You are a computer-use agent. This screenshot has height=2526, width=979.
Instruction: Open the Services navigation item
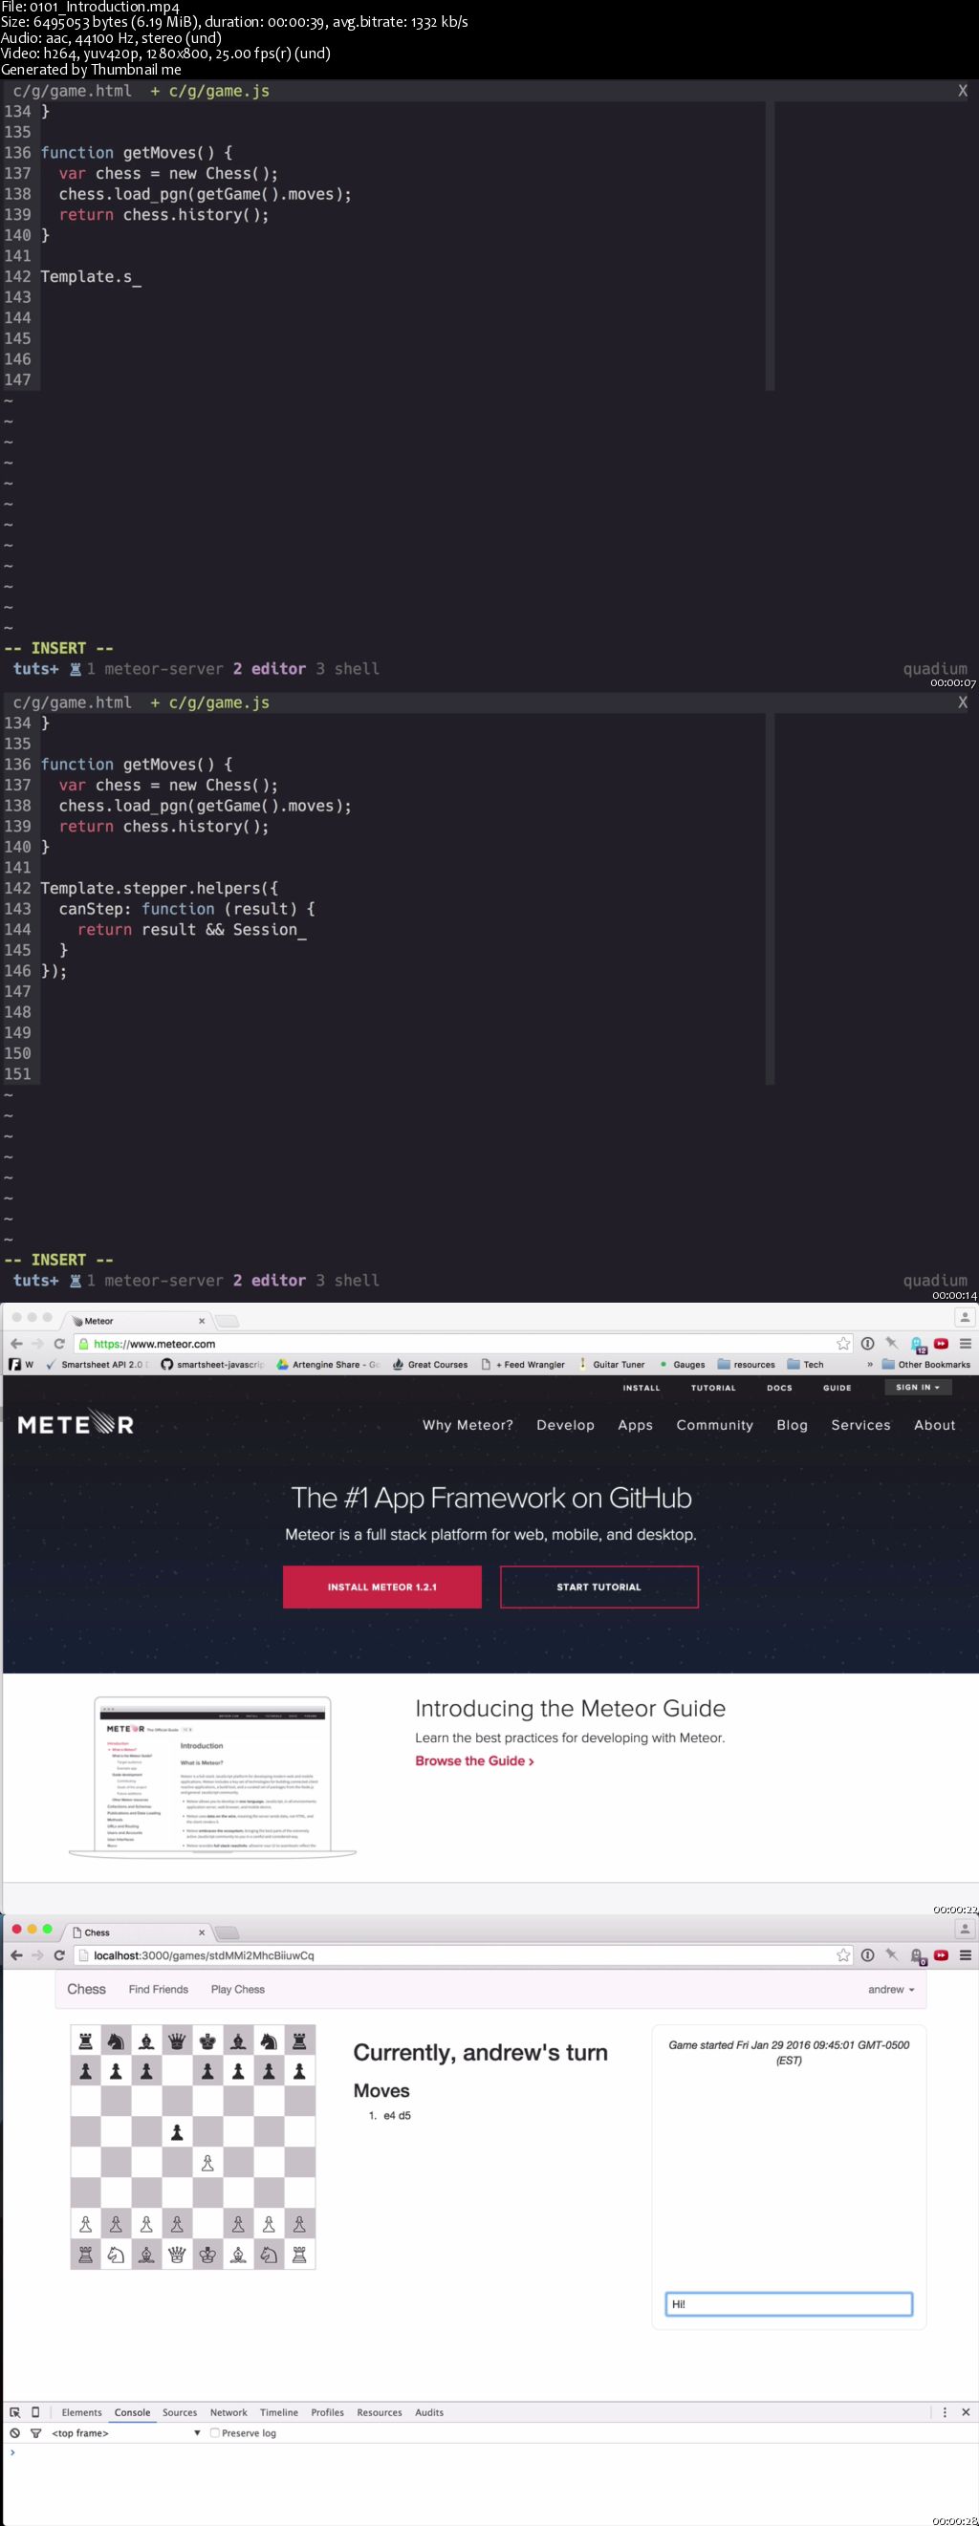click(x=860, y=1425)
